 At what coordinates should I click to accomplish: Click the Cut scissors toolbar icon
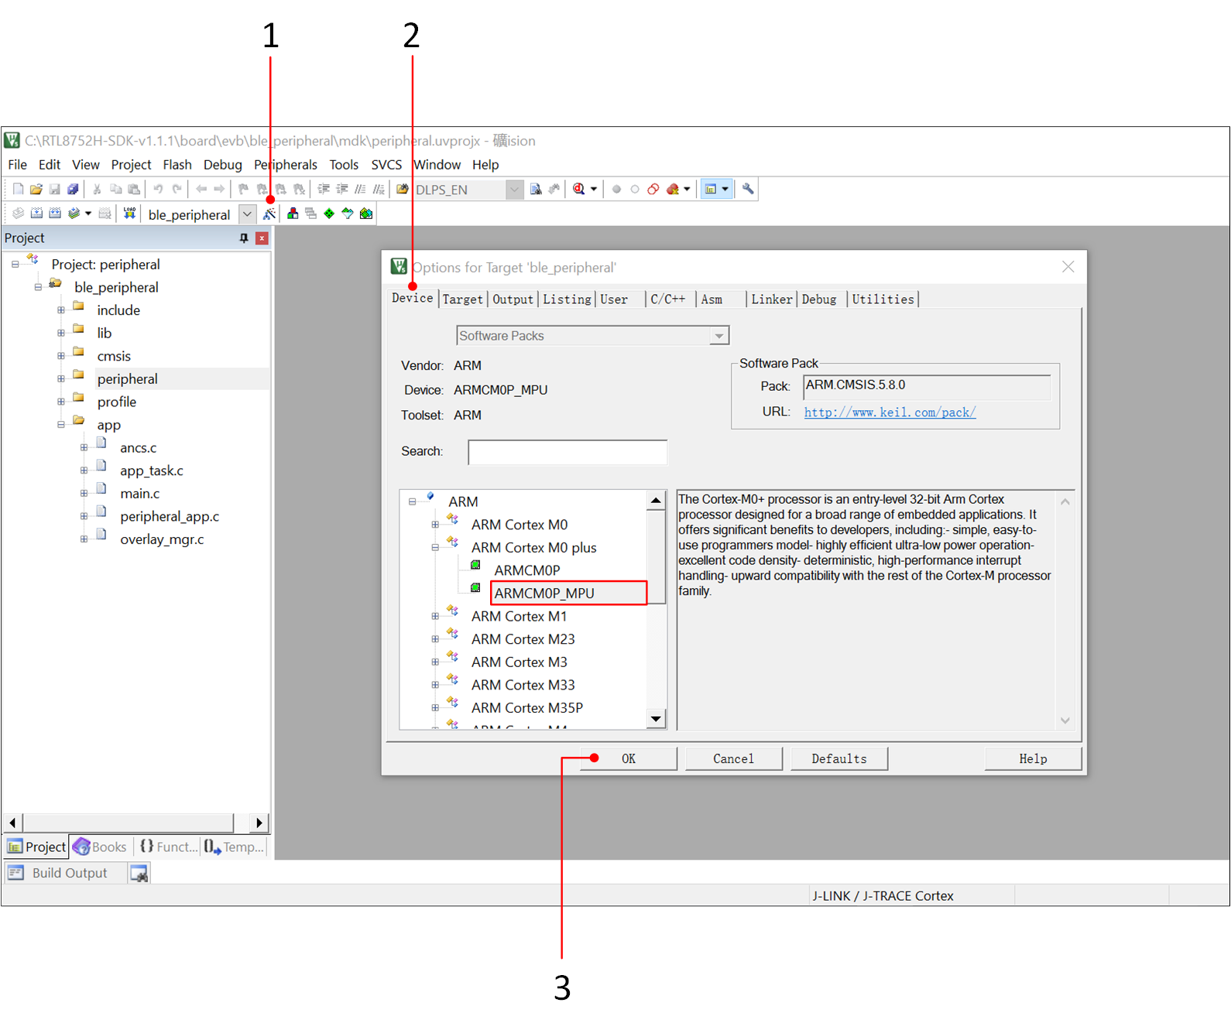click(x=97, y=189)
